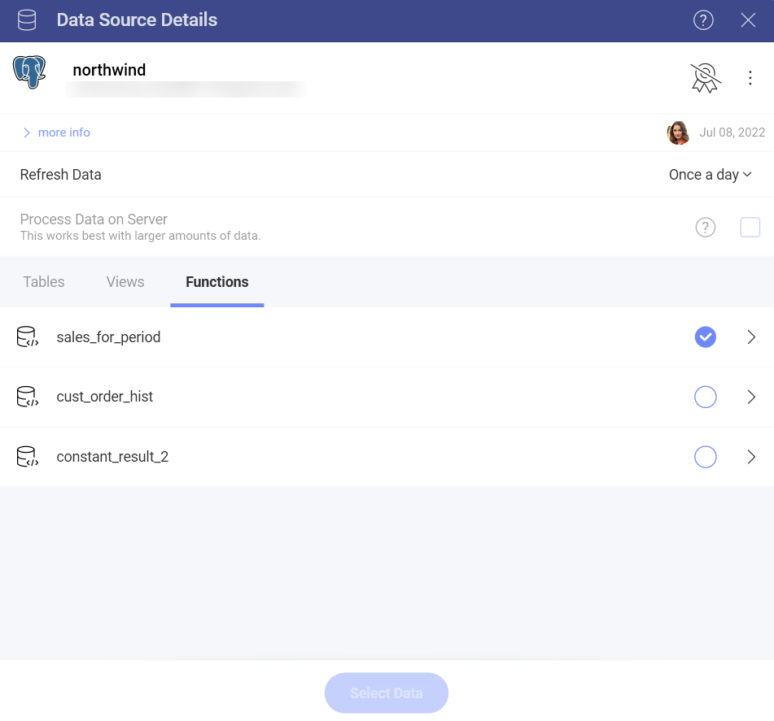Select the constant_result_2 radio button

705,457
